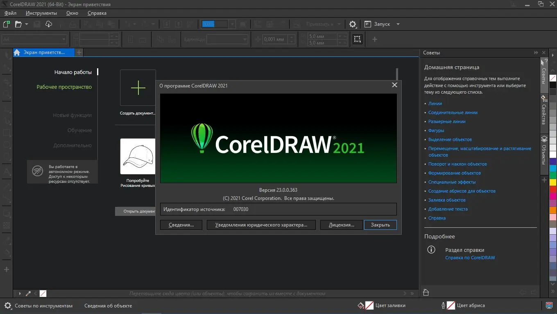This screenshot has width=557, height=314.
Task: Click the Open folder icon on the standard toolbar
Action: tap(18, 24)
